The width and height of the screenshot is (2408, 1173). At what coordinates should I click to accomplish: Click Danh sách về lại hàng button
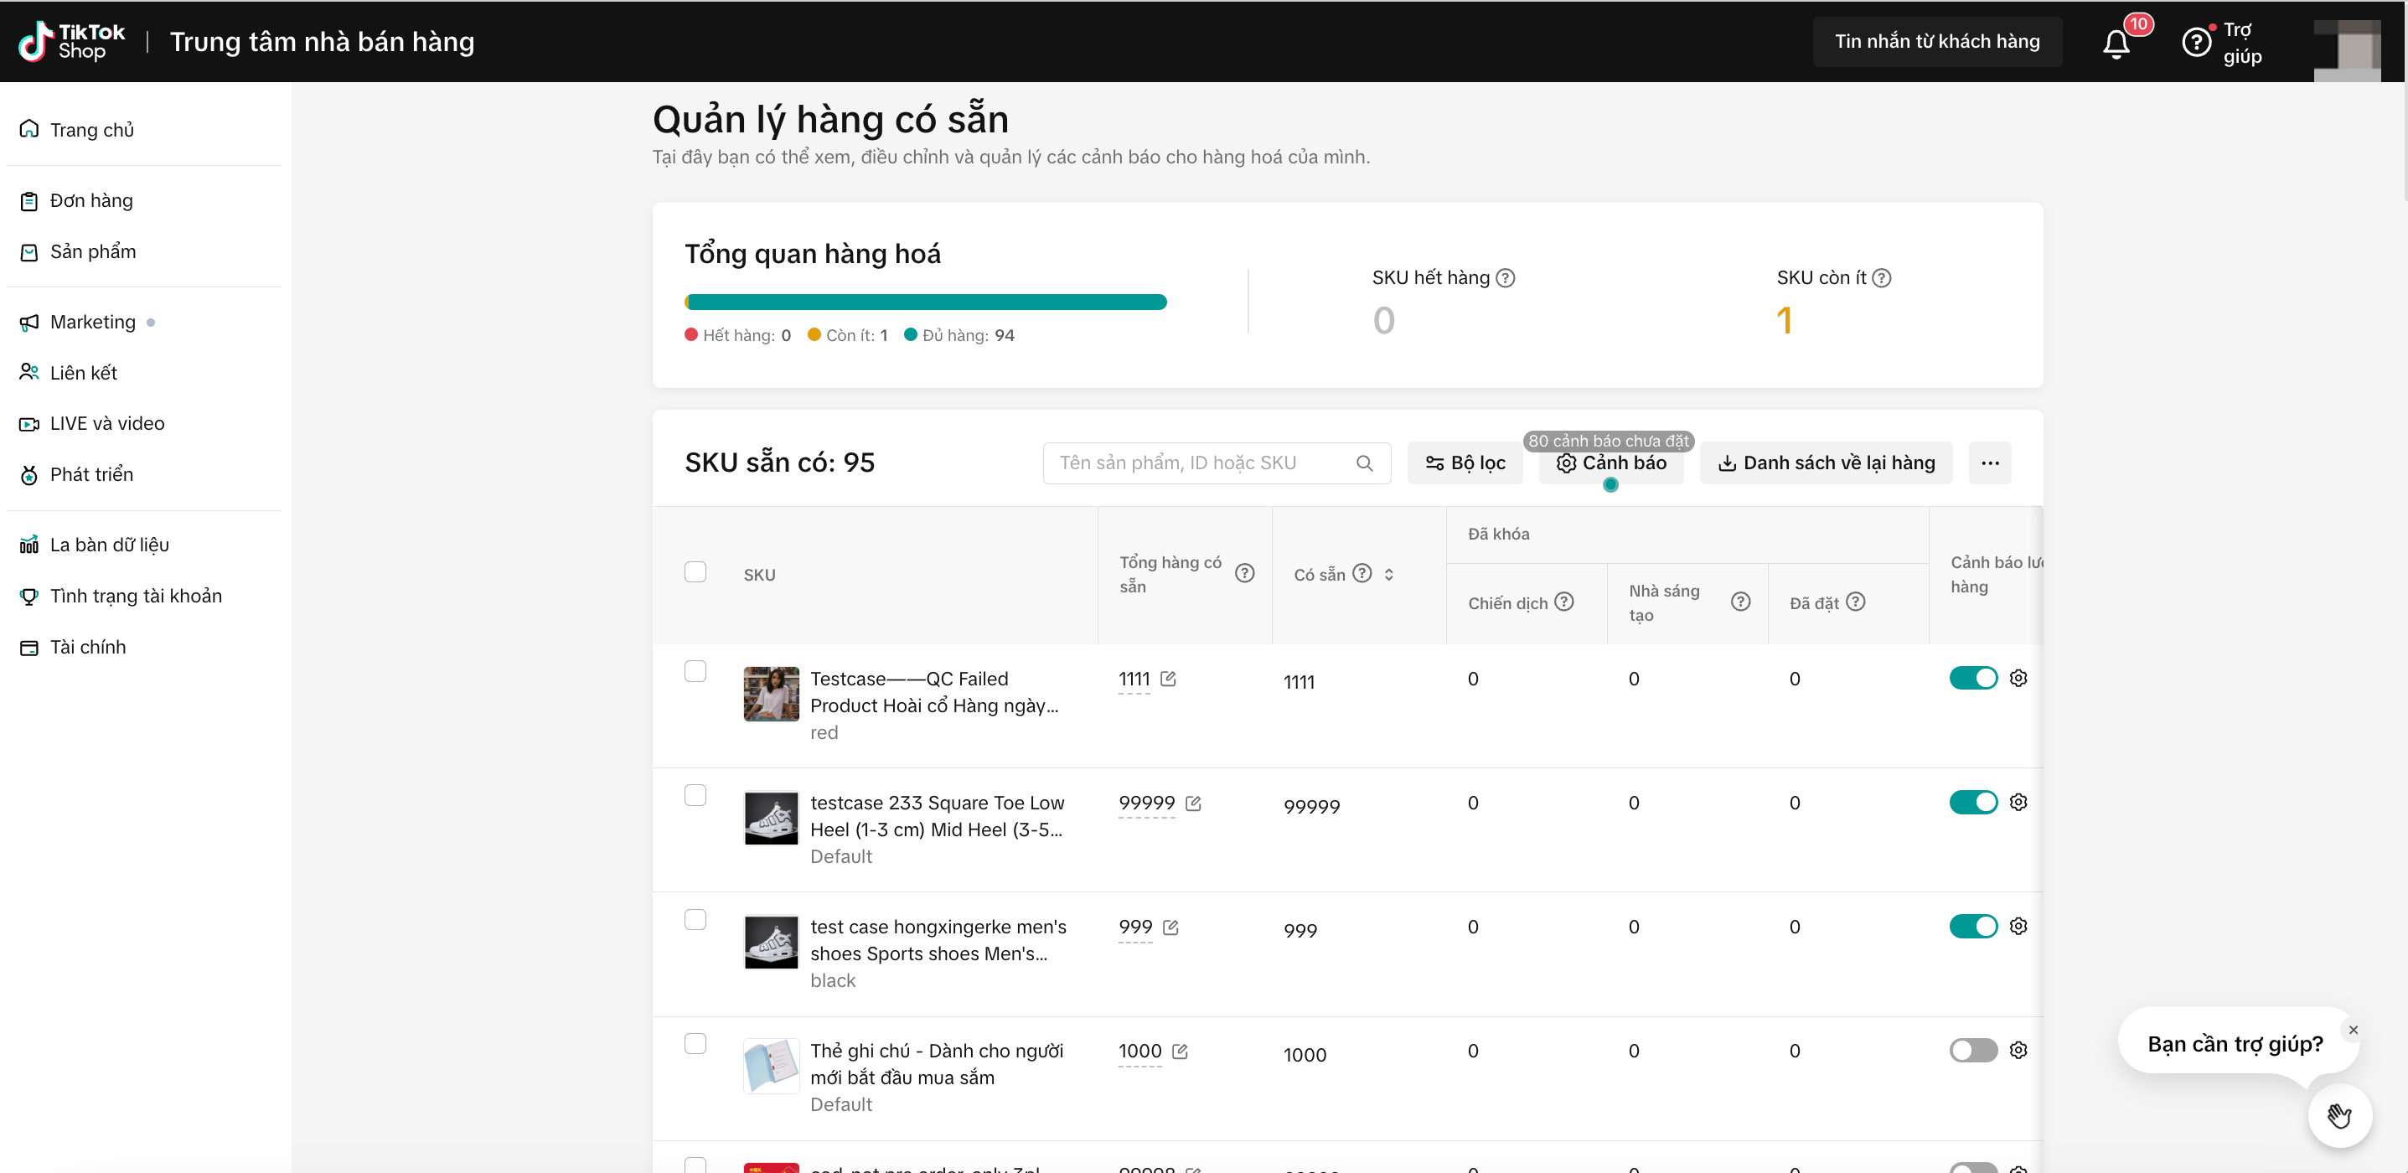coord(1826,462)
